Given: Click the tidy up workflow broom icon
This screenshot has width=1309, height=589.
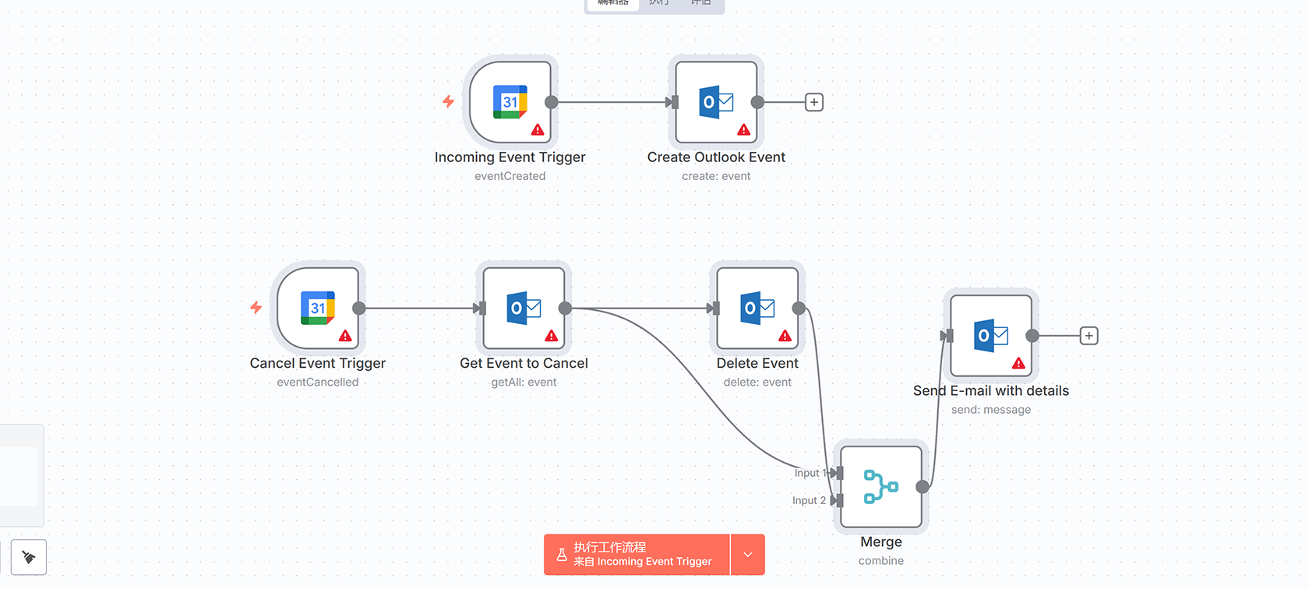Looking at the screenshot, I should tap(29, 557).
